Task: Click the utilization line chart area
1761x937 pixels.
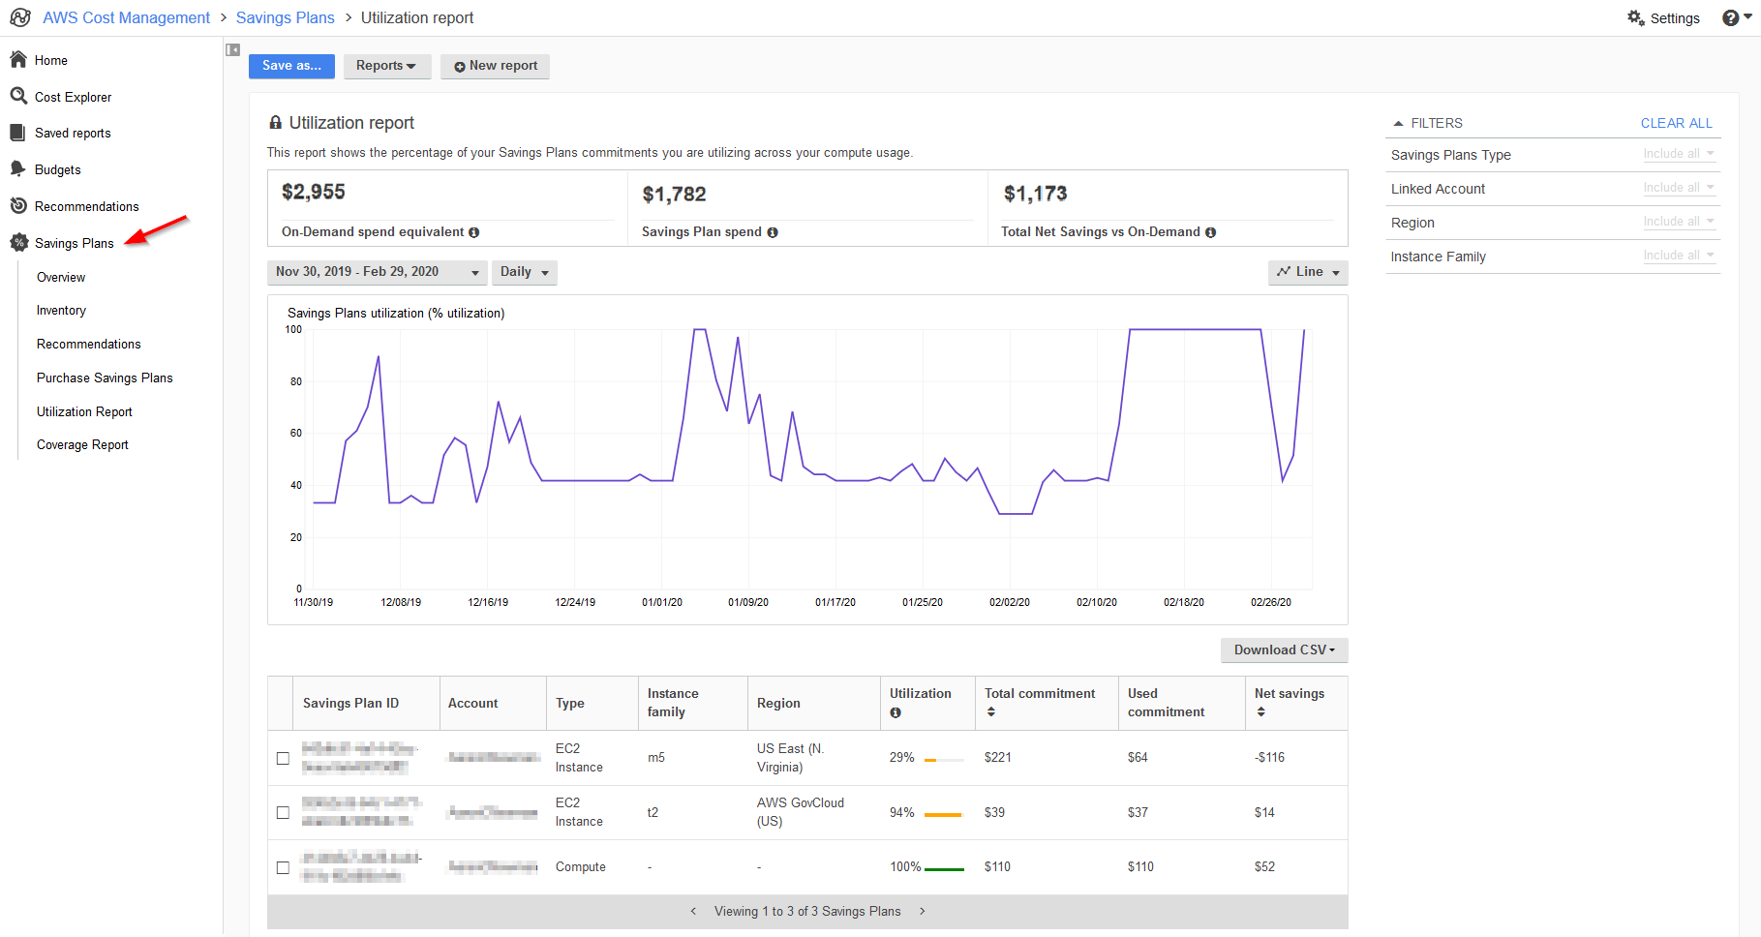Action: pos(807,459)
